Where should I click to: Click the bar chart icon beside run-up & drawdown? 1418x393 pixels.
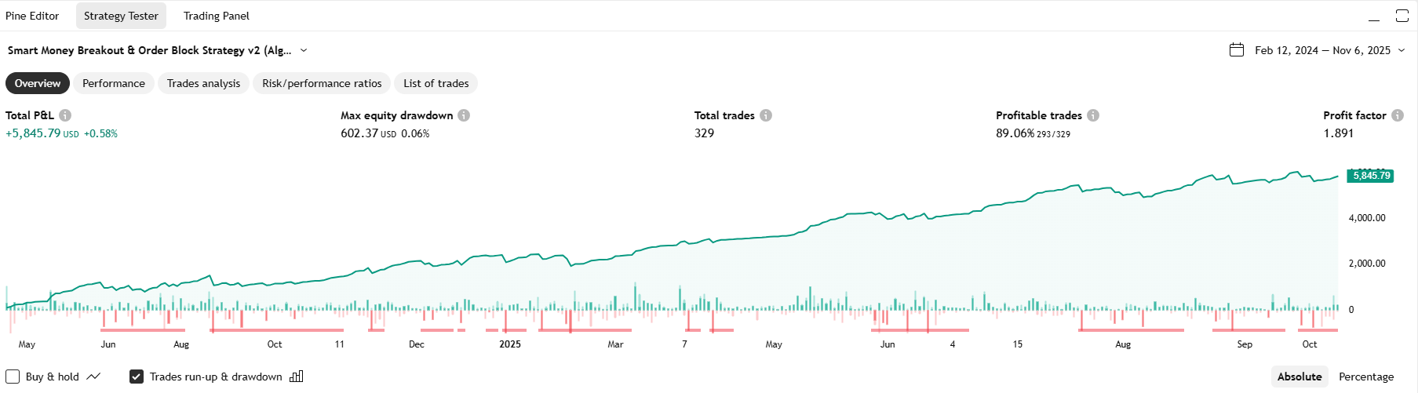pyautogui.click(x=296, y=377)
